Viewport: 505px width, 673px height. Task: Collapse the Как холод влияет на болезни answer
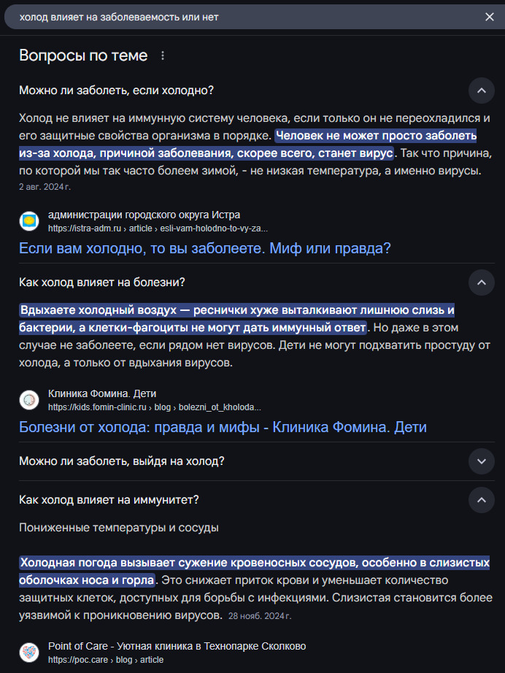pyautogui.click(x=481, y=282)
